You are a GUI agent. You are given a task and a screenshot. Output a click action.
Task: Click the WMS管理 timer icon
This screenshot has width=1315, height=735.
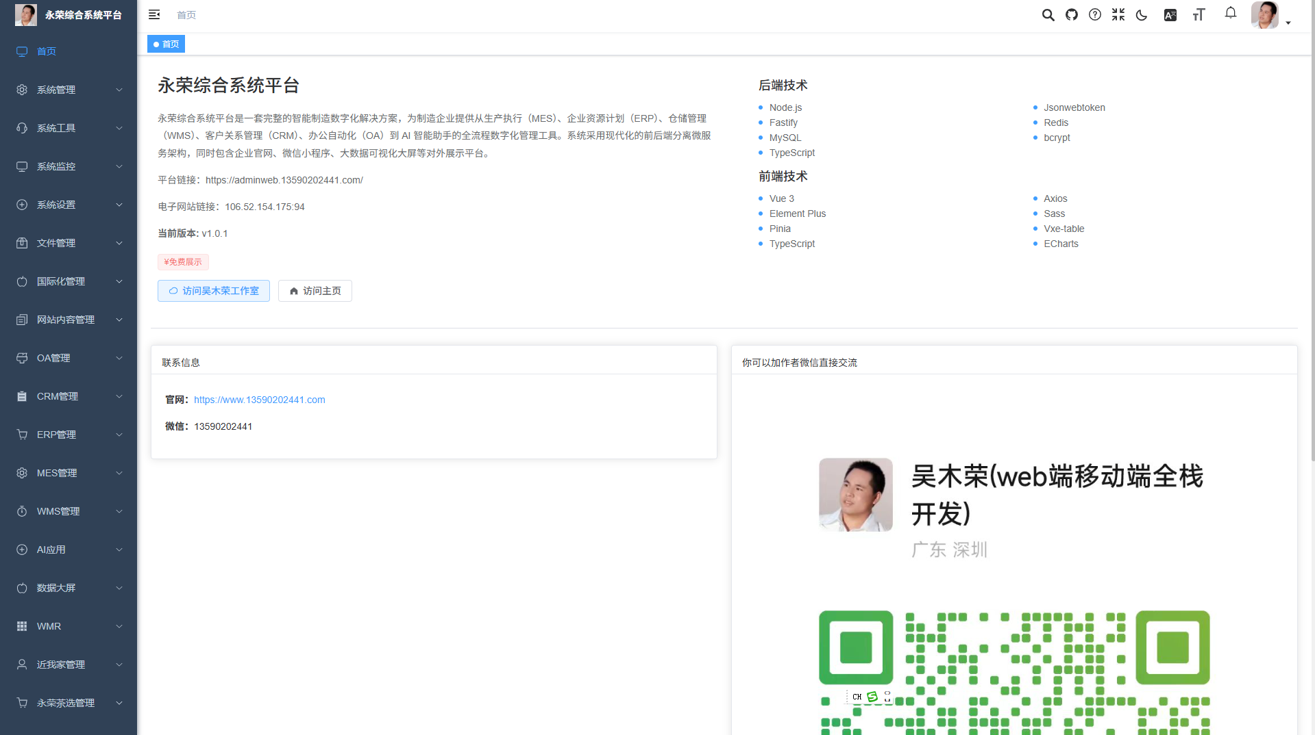click(22, 511)
